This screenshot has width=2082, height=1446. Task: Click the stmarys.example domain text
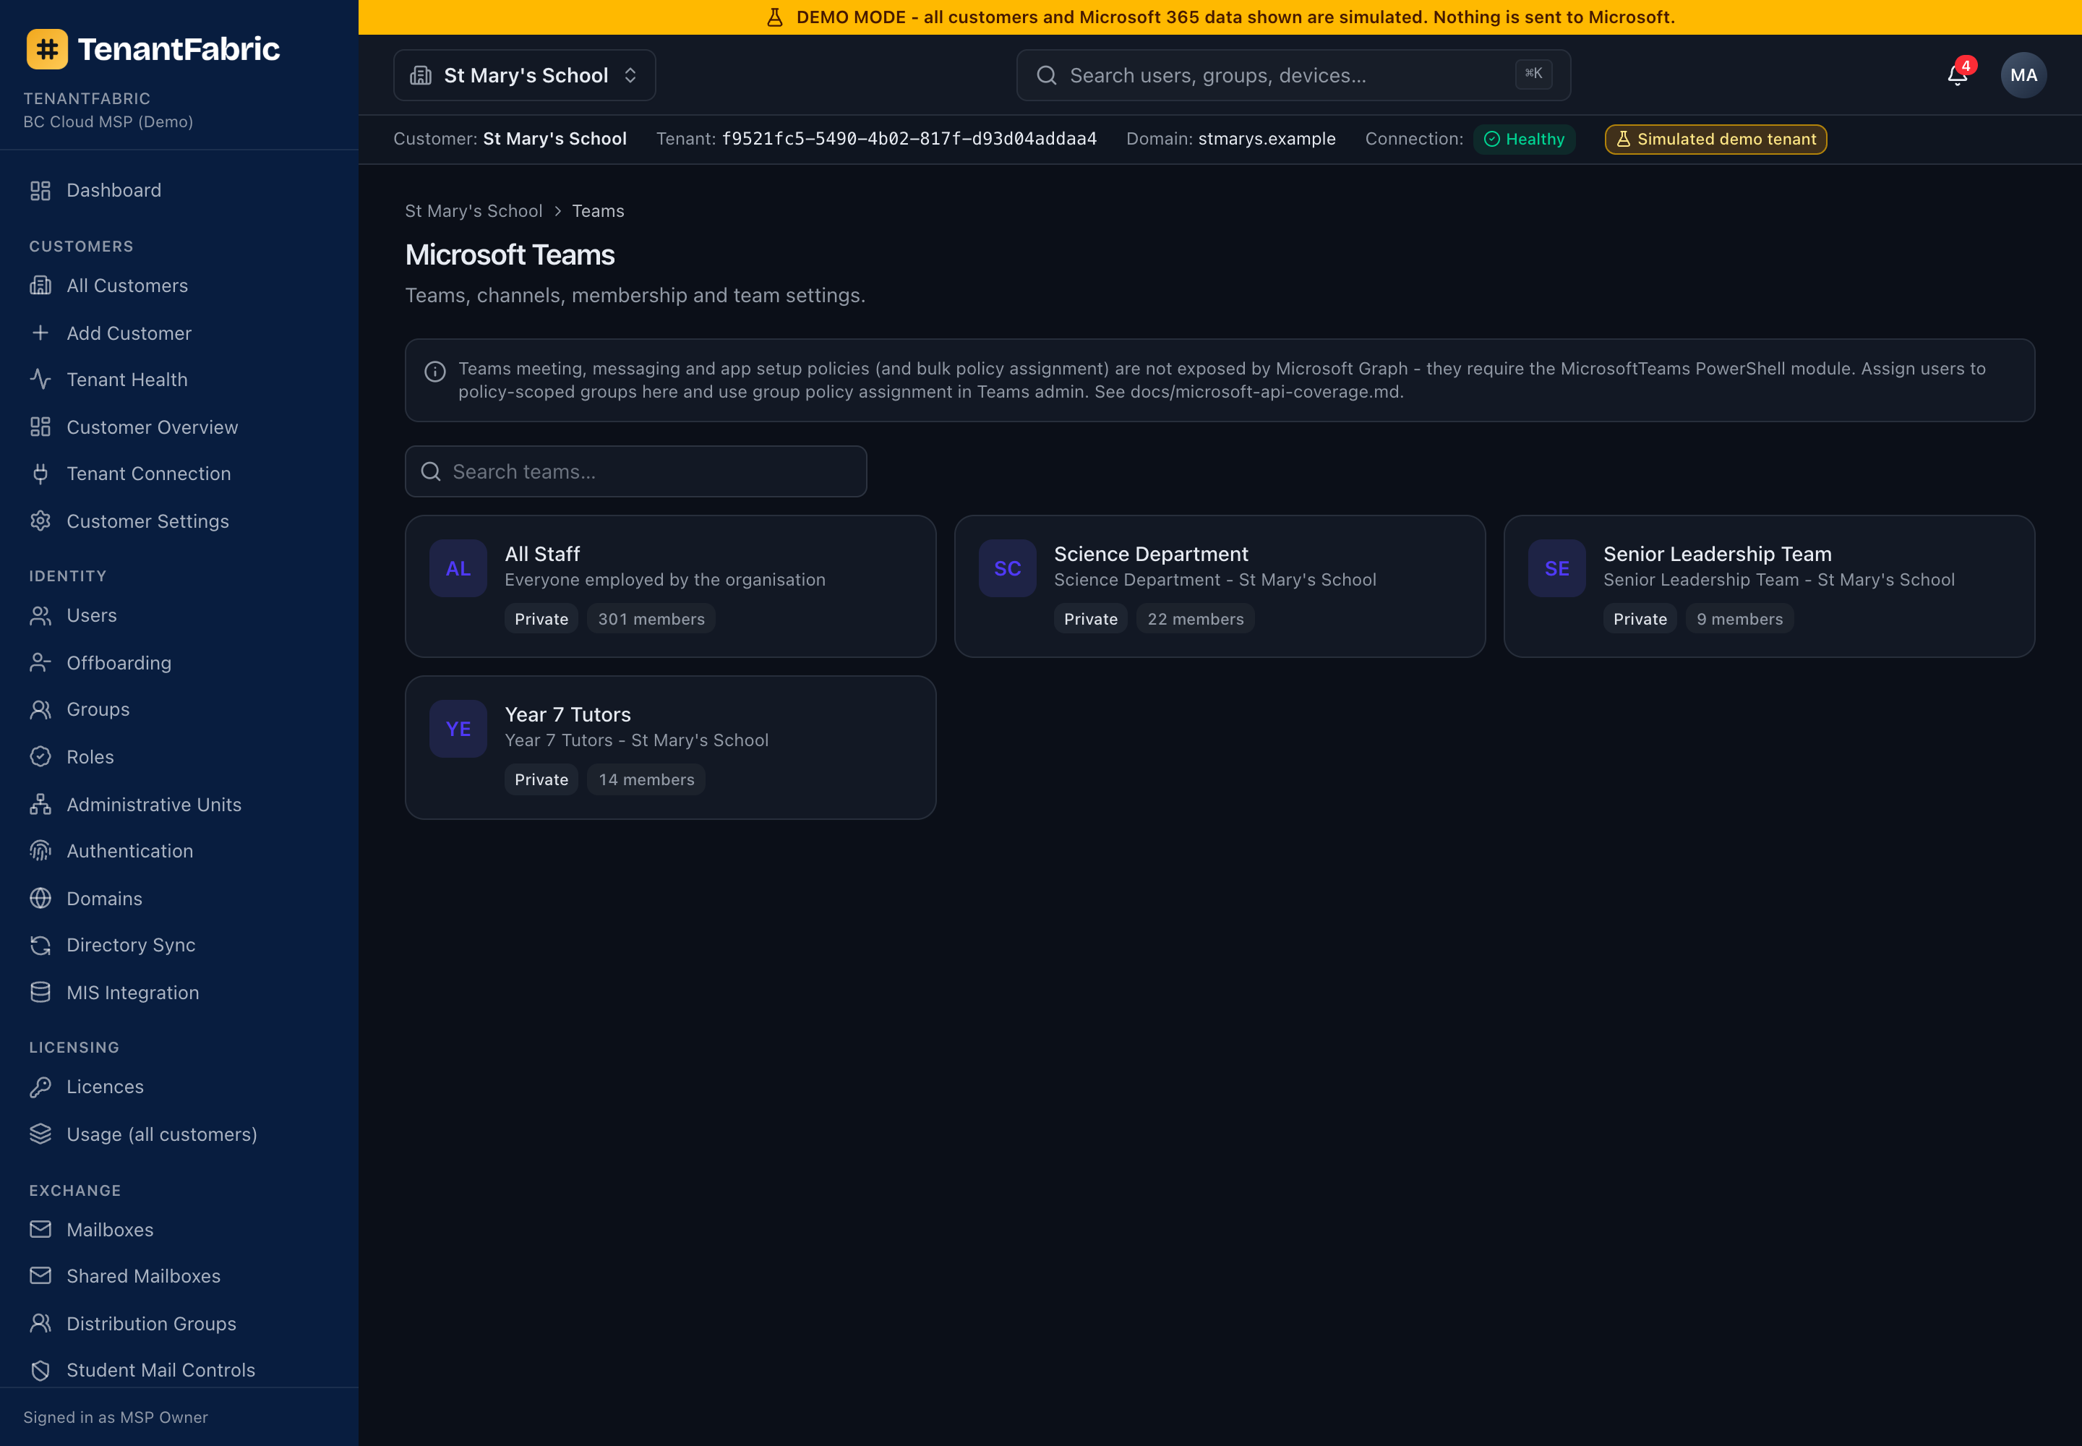(x=1267, y=139)
